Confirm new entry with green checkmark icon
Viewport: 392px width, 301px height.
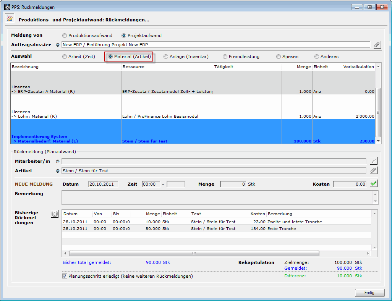point(374,184)
